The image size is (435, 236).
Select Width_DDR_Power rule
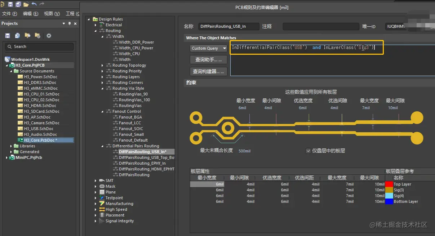coord(136,42)
